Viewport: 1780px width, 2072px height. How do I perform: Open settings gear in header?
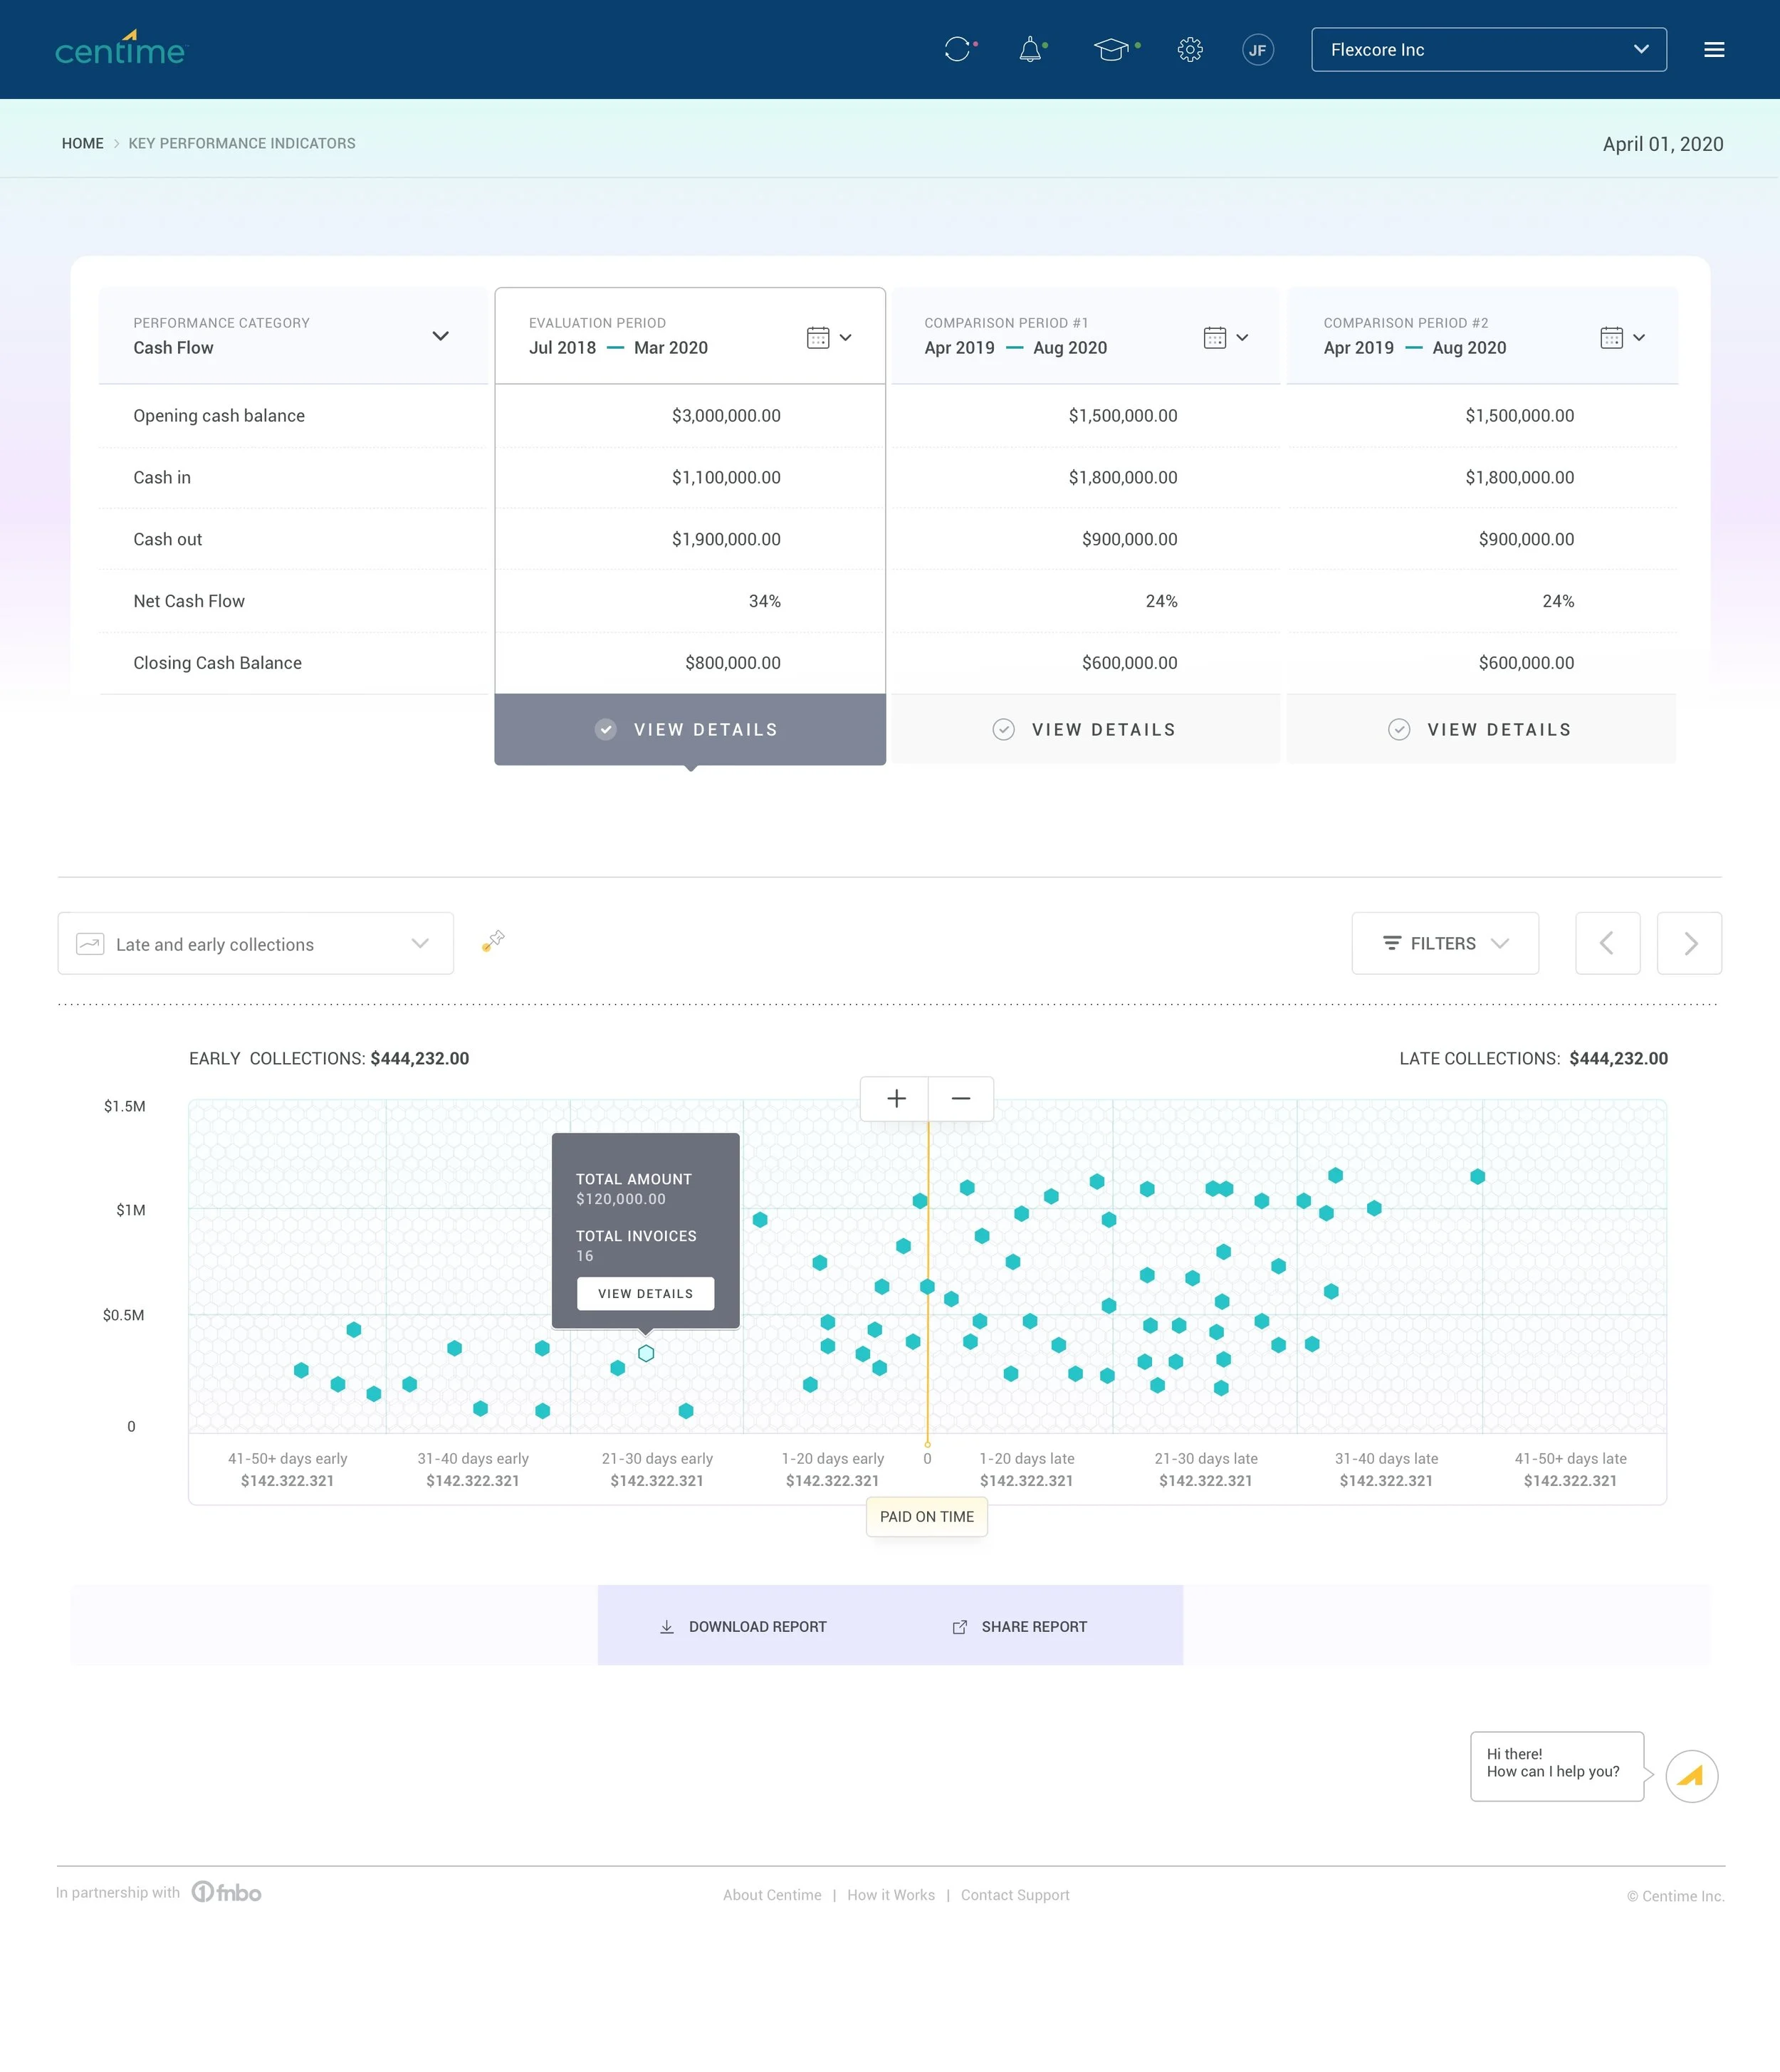[x=1190, y=49]
